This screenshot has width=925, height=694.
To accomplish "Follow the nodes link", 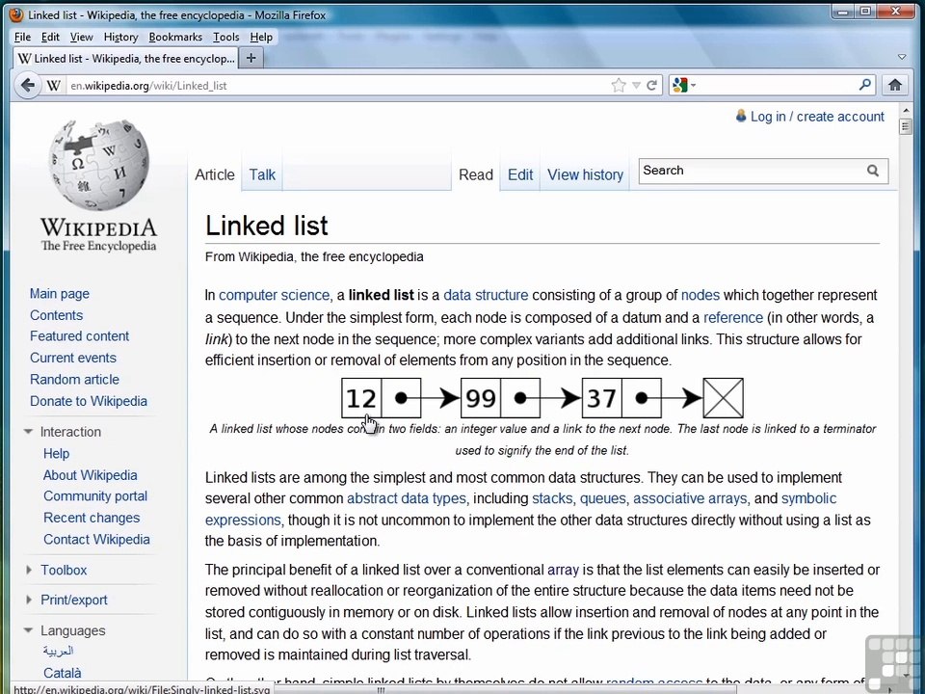I will click(x=700, y=295).
